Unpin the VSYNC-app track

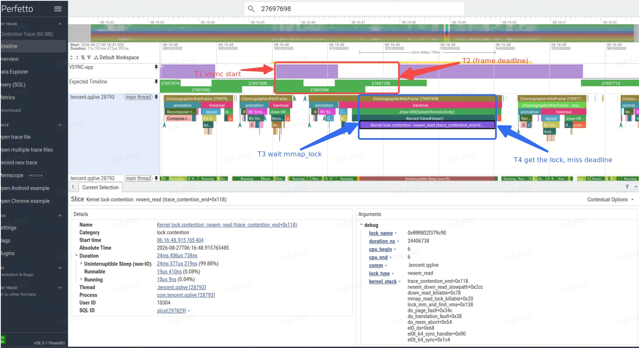click(x=156, y=67)
